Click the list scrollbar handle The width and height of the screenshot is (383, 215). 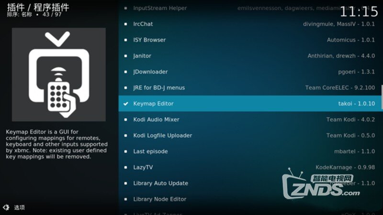click(382, 97)
